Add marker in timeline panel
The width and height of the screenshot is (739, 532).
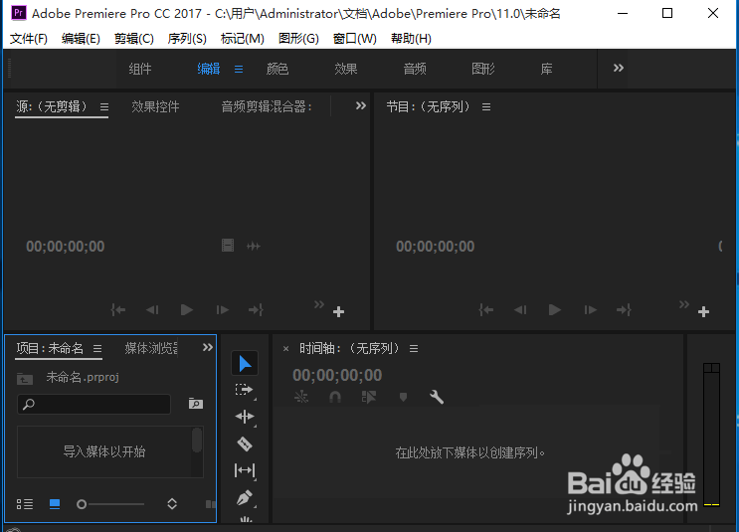tap(403, 397)
